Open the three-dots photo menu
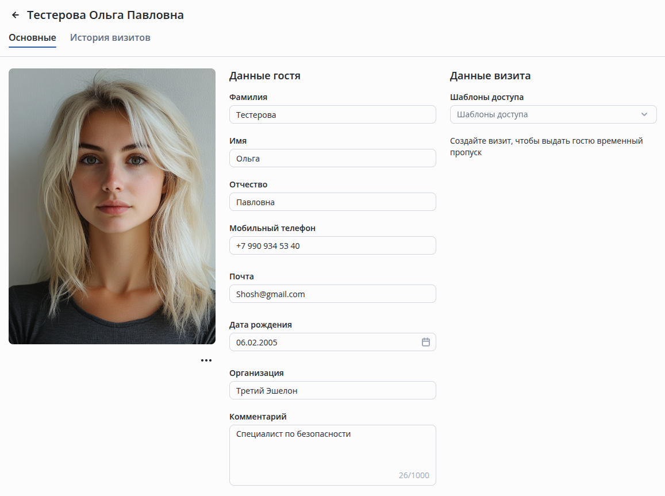 206,360
